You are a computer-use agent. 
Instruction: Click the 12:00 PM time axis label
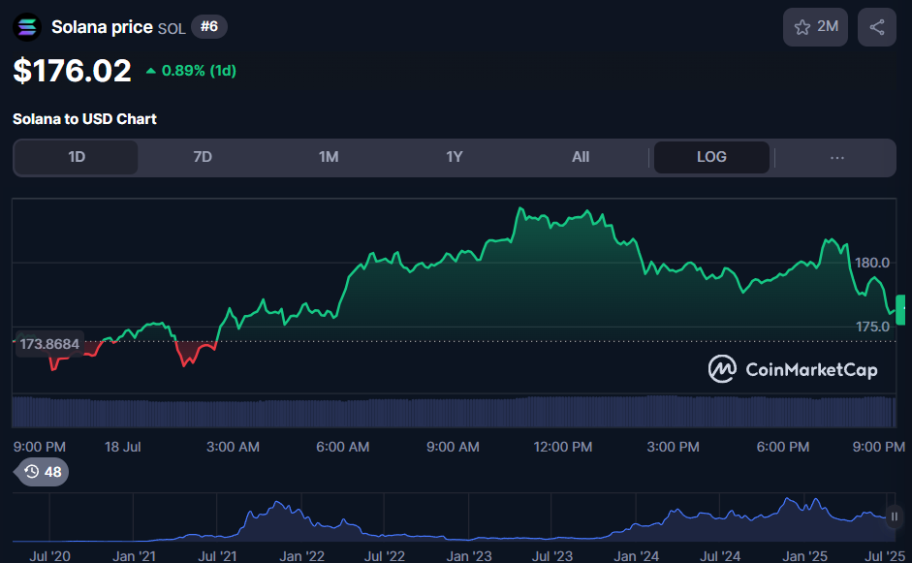(562, 448)
